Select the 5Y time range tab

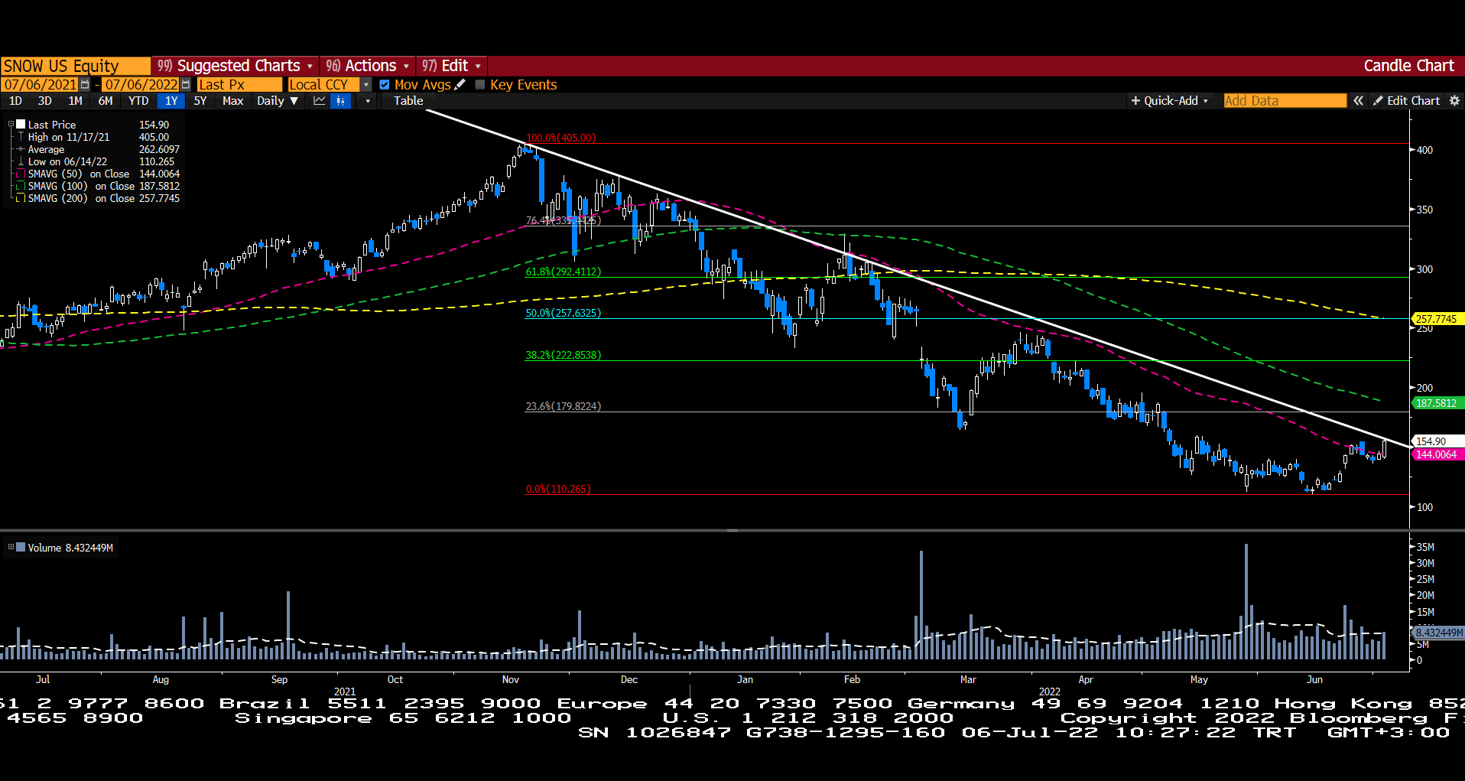tap(200, 101)
